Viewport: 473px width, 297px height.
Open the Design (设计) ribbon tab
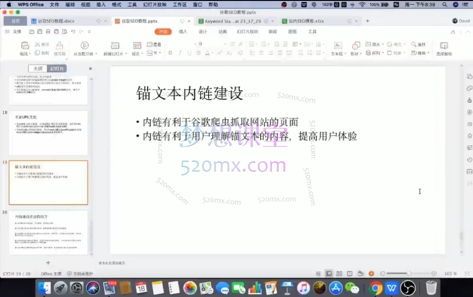tap(203, 31)
